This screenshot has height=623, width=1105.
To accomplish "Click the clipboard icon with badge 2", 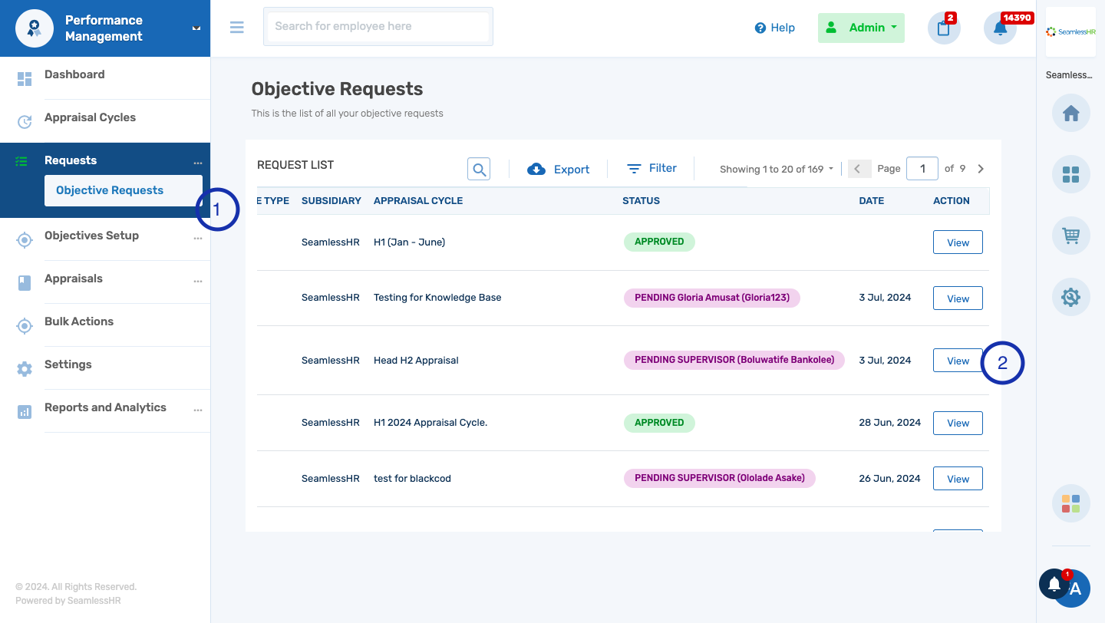I will tap(943, 28).
